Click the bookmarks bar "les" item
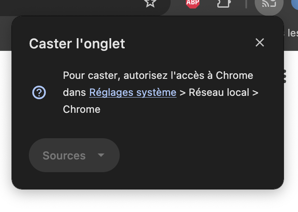The height and width of the screenshot is (212, 298). click(x=292, y=33)
